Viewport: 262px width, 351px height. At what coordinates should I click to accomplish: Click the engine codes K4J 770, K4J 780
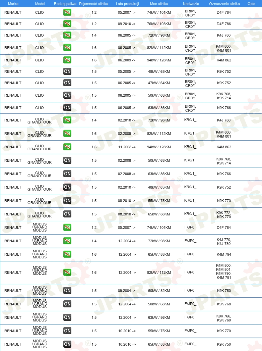click(224, 242)
